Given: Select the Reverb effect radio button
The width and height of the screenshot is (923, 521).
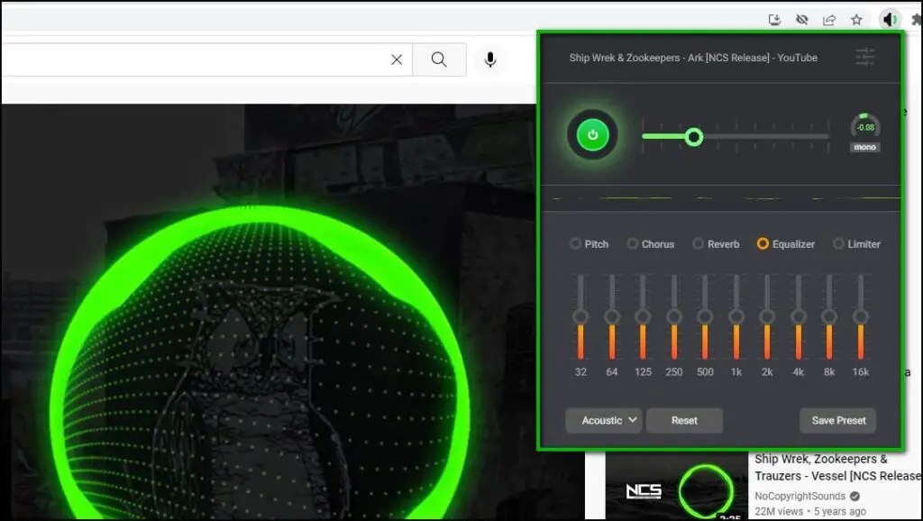Looking at the screenshot, I should pyautogui.click(x=699, y=243).
